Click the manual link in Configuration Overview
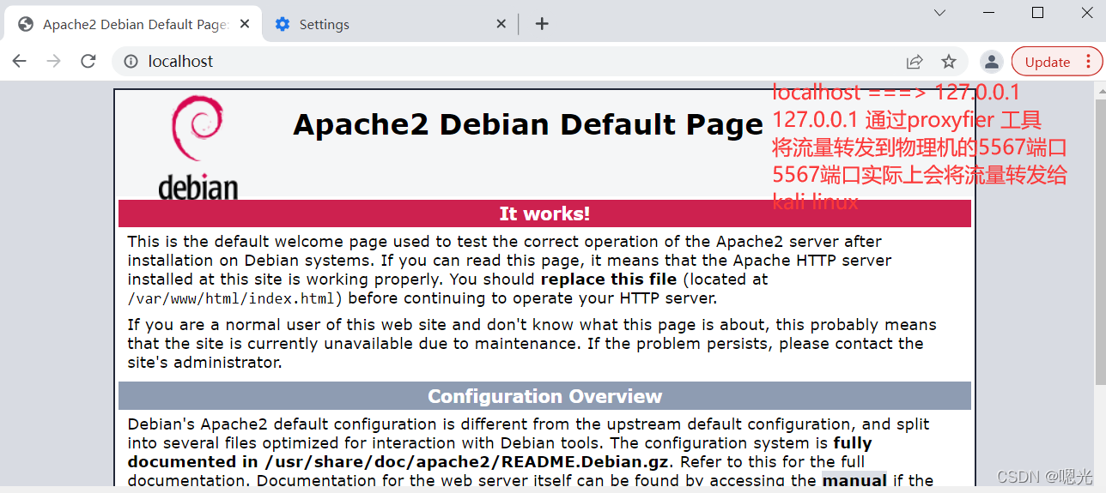The width and height of the screenshot is (1106, 493). [854, 480]
